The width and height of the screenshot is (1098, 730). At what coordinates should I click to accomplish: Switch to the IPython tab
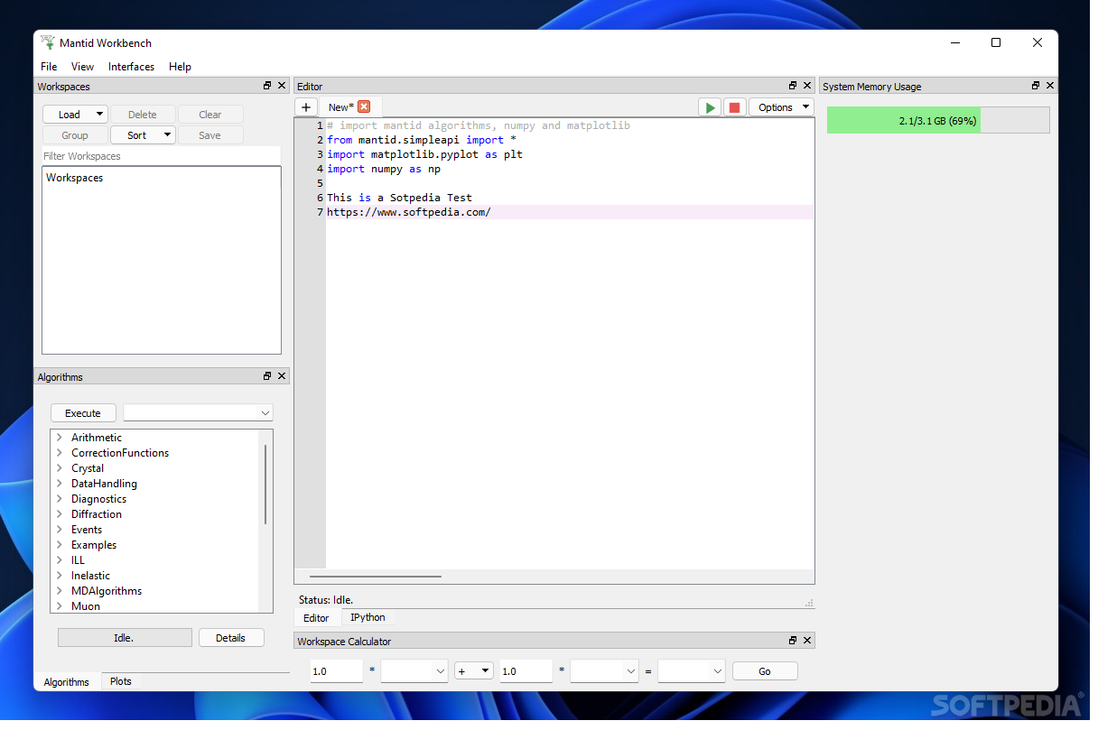[x=368, y=617]
